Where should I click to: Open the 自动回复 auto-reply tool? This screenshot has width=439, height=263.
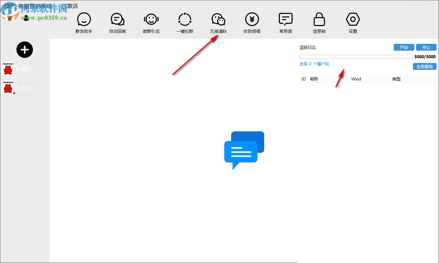tap(118, 23)
